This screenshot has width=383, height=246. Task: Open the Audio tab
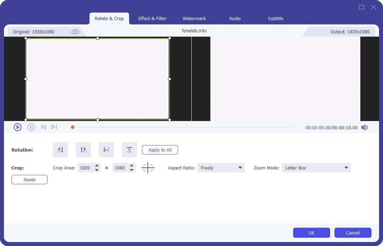click(x=235, y=19)
